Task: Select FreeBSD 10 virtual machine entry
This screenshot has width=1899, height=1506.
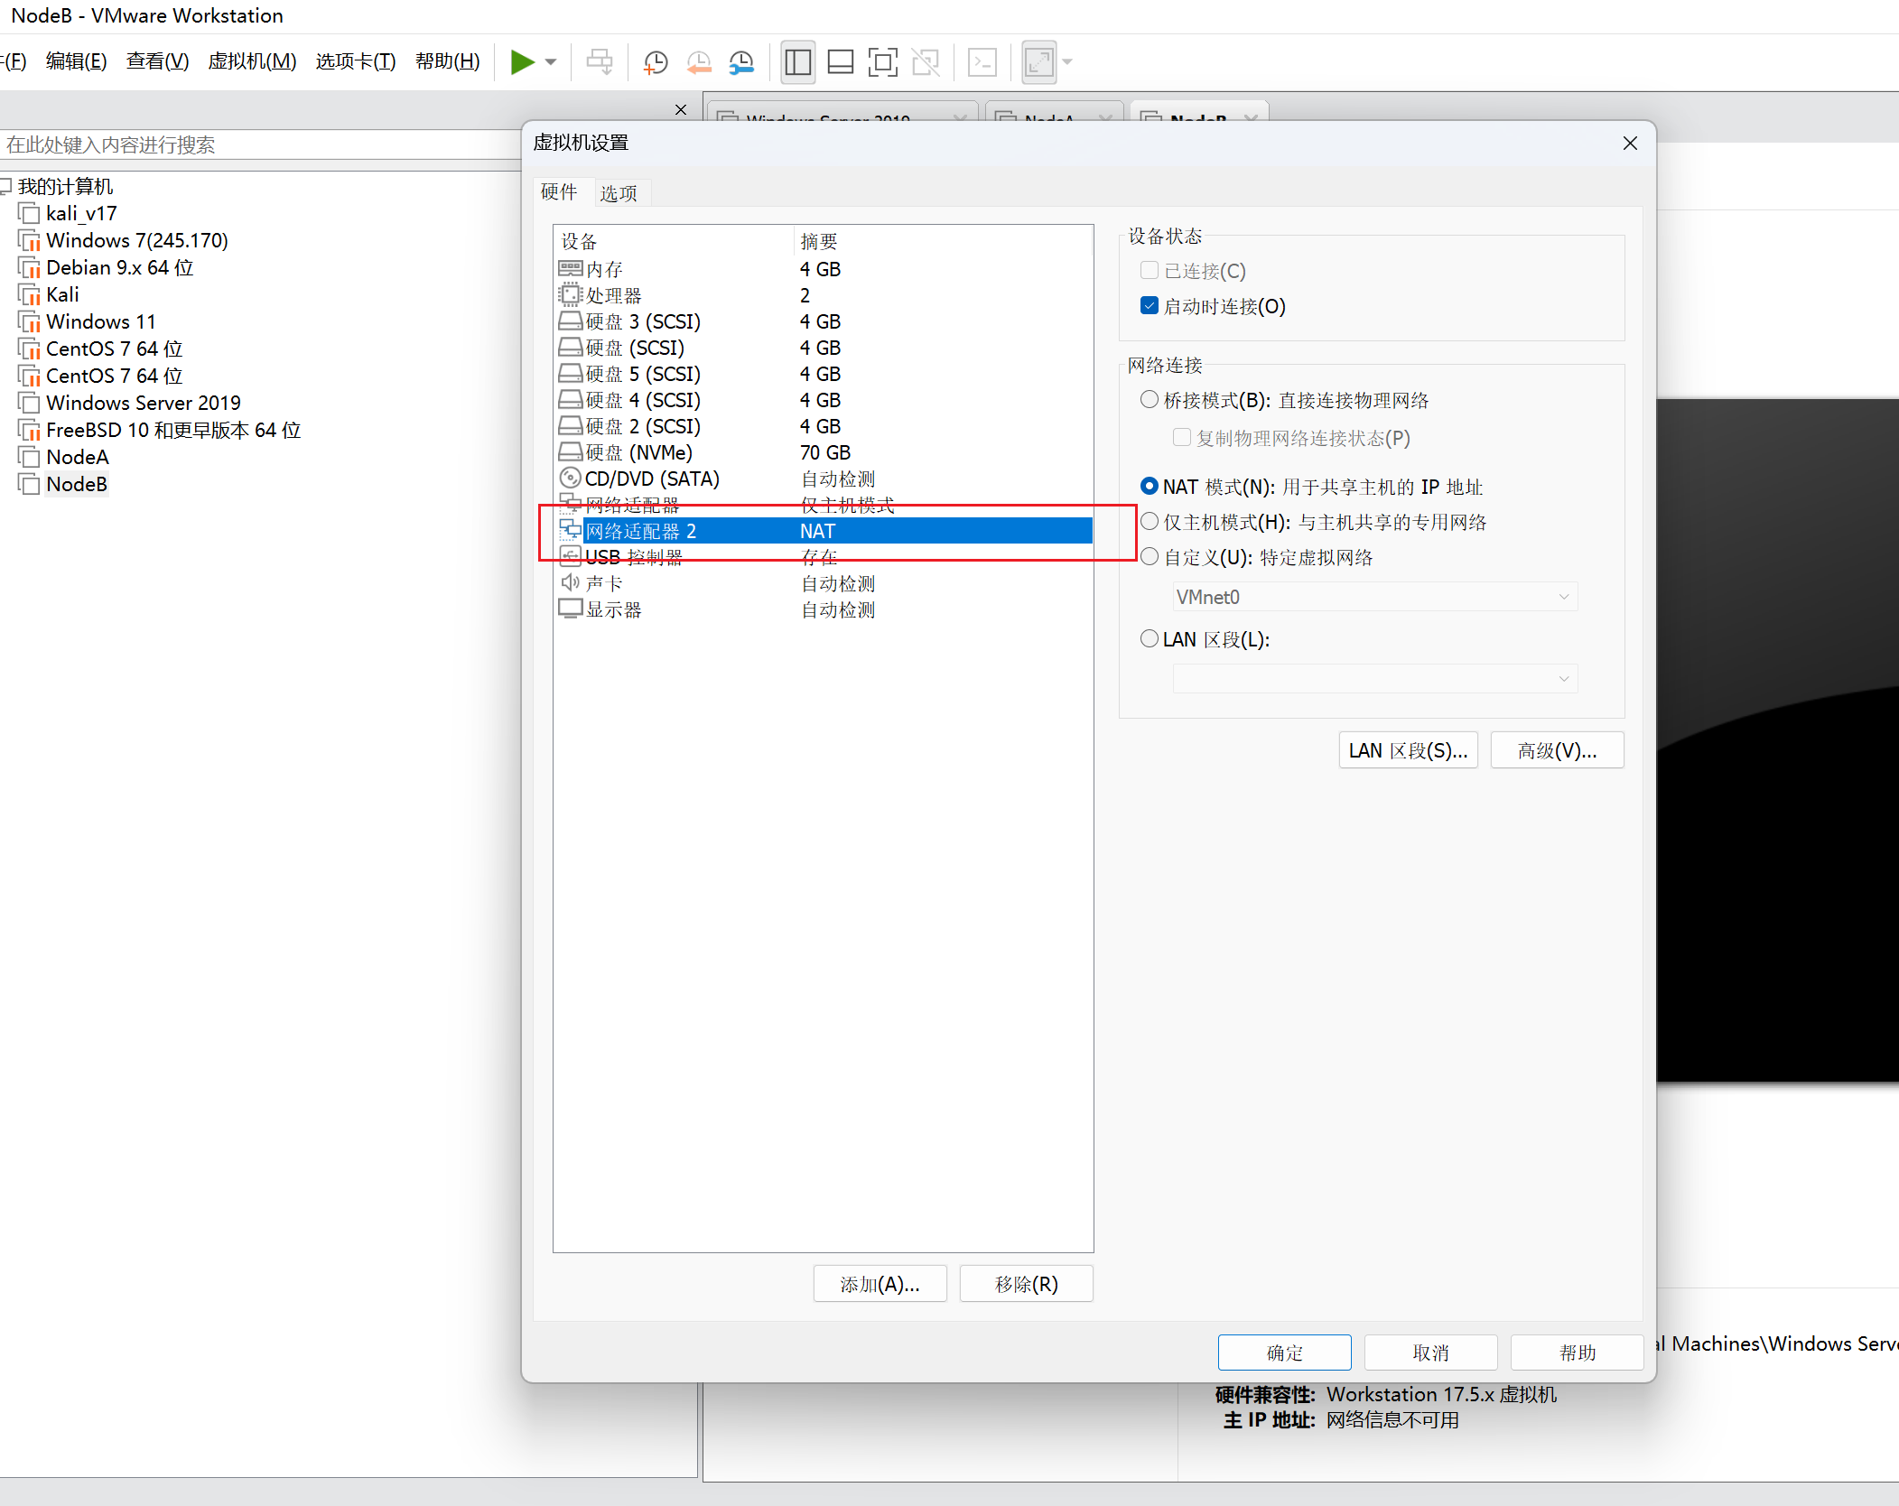Action: (x=173, y=431)
